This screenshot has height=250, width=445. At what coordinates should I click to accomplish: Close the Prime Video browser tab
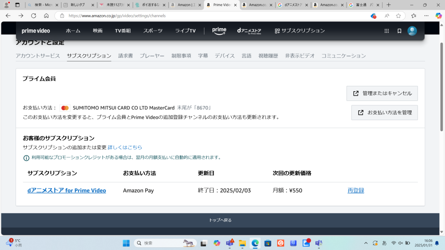(235, 5)
